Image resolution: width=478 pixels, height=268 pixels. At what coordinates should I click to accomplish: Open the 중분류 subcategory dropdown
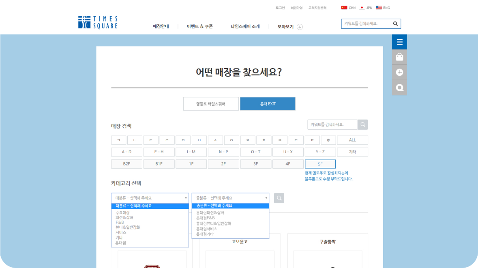click(x=230, y=198)
